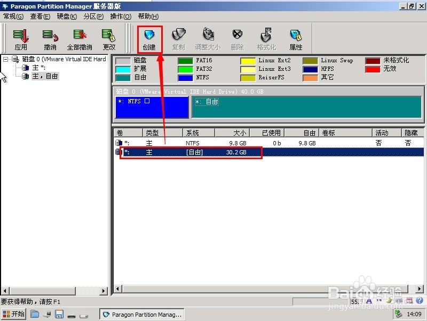Click the Paragon Partition Manager taskbar button
This screenshot has width=427, height=321.
click(x=142, y=315)
